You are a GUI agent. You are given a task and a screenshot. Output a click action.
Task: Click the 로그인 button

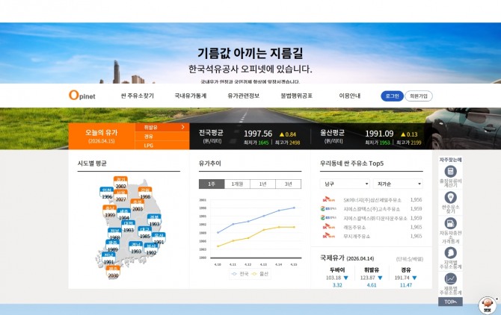coord(392,96)
